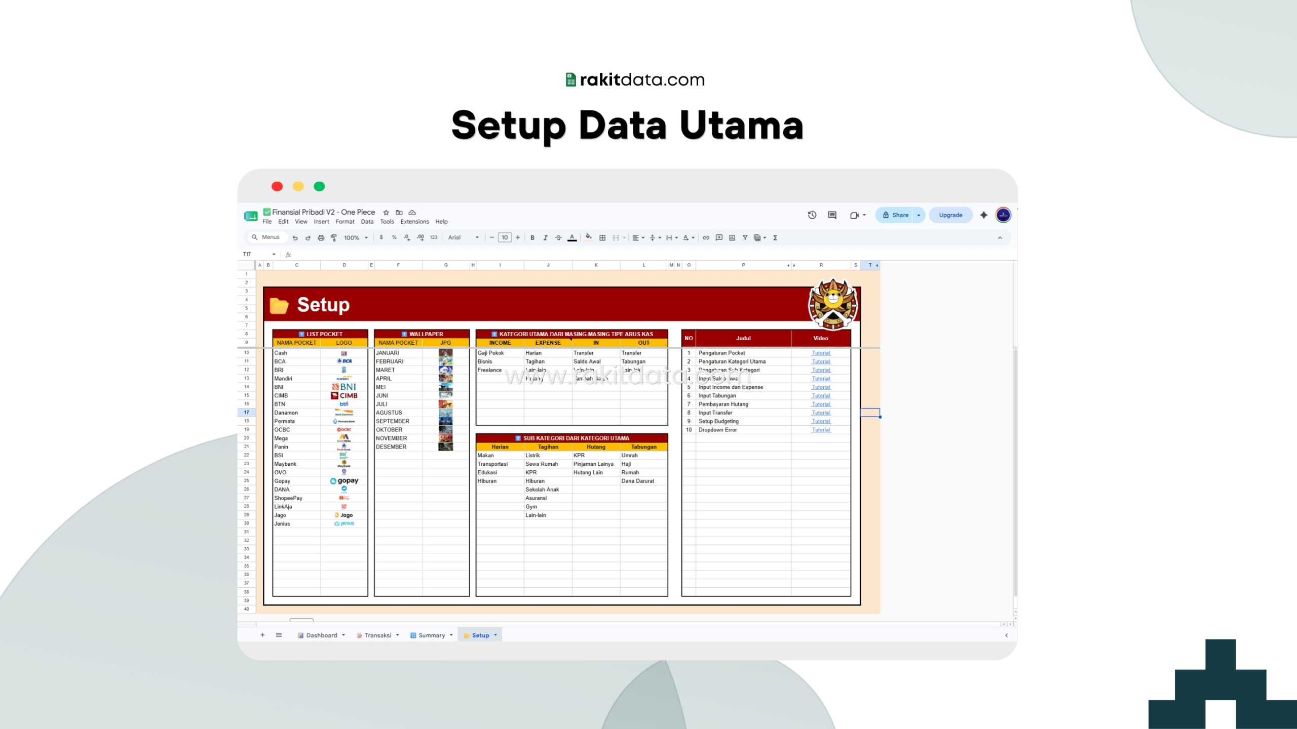
Task: Open the fill color picker
Action: pyautogui.click(x=588, y=237)
